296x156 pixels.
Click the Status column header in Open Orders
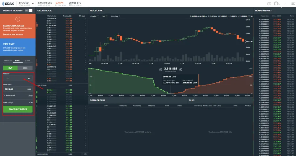click(x=180, y=106)
